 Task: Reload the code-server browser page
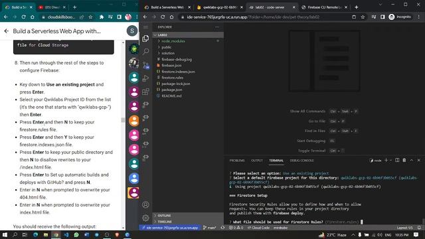click(163, 17)
